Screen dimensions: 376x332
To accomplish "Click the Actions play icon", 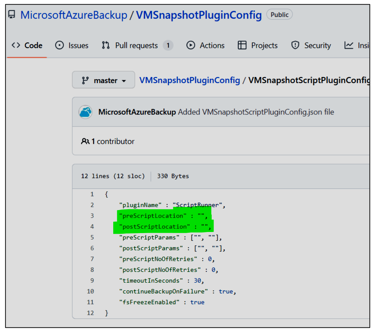I will [191, 45].
